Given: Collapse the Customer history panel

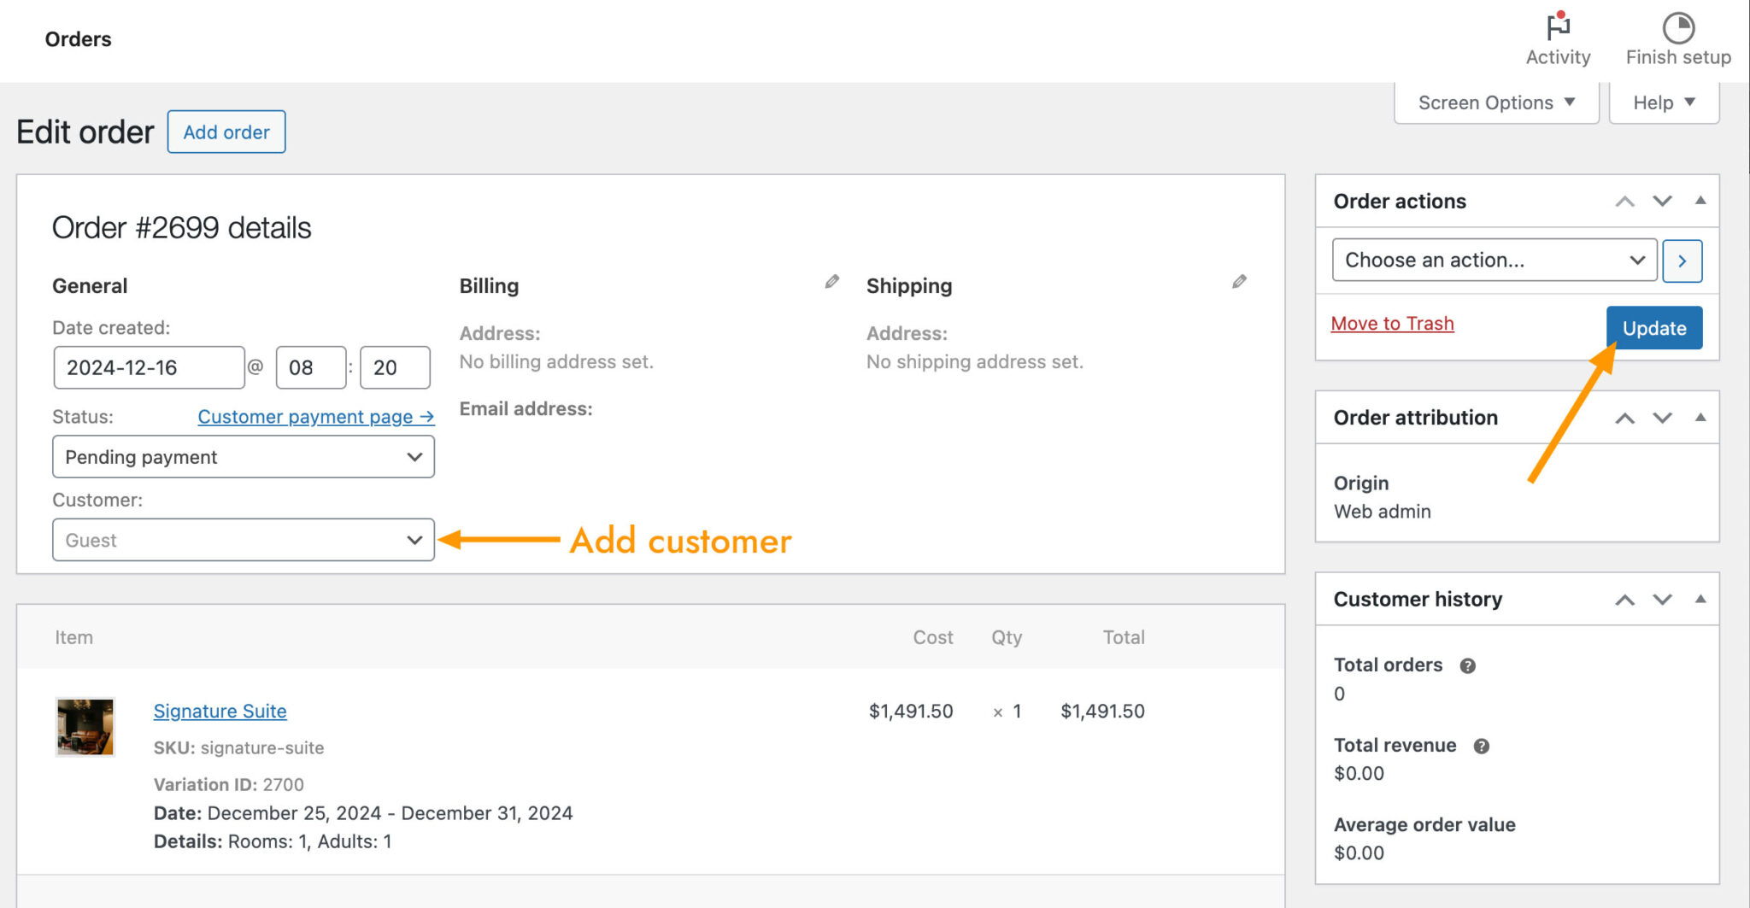Looking at the screenshot, I should pyautogui.click(x=1700, y=599).
